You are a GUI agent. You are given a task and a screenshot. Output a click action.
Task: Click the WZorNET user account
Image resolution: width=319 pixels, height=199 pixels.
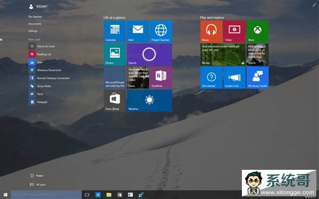(x=38, y=6)
